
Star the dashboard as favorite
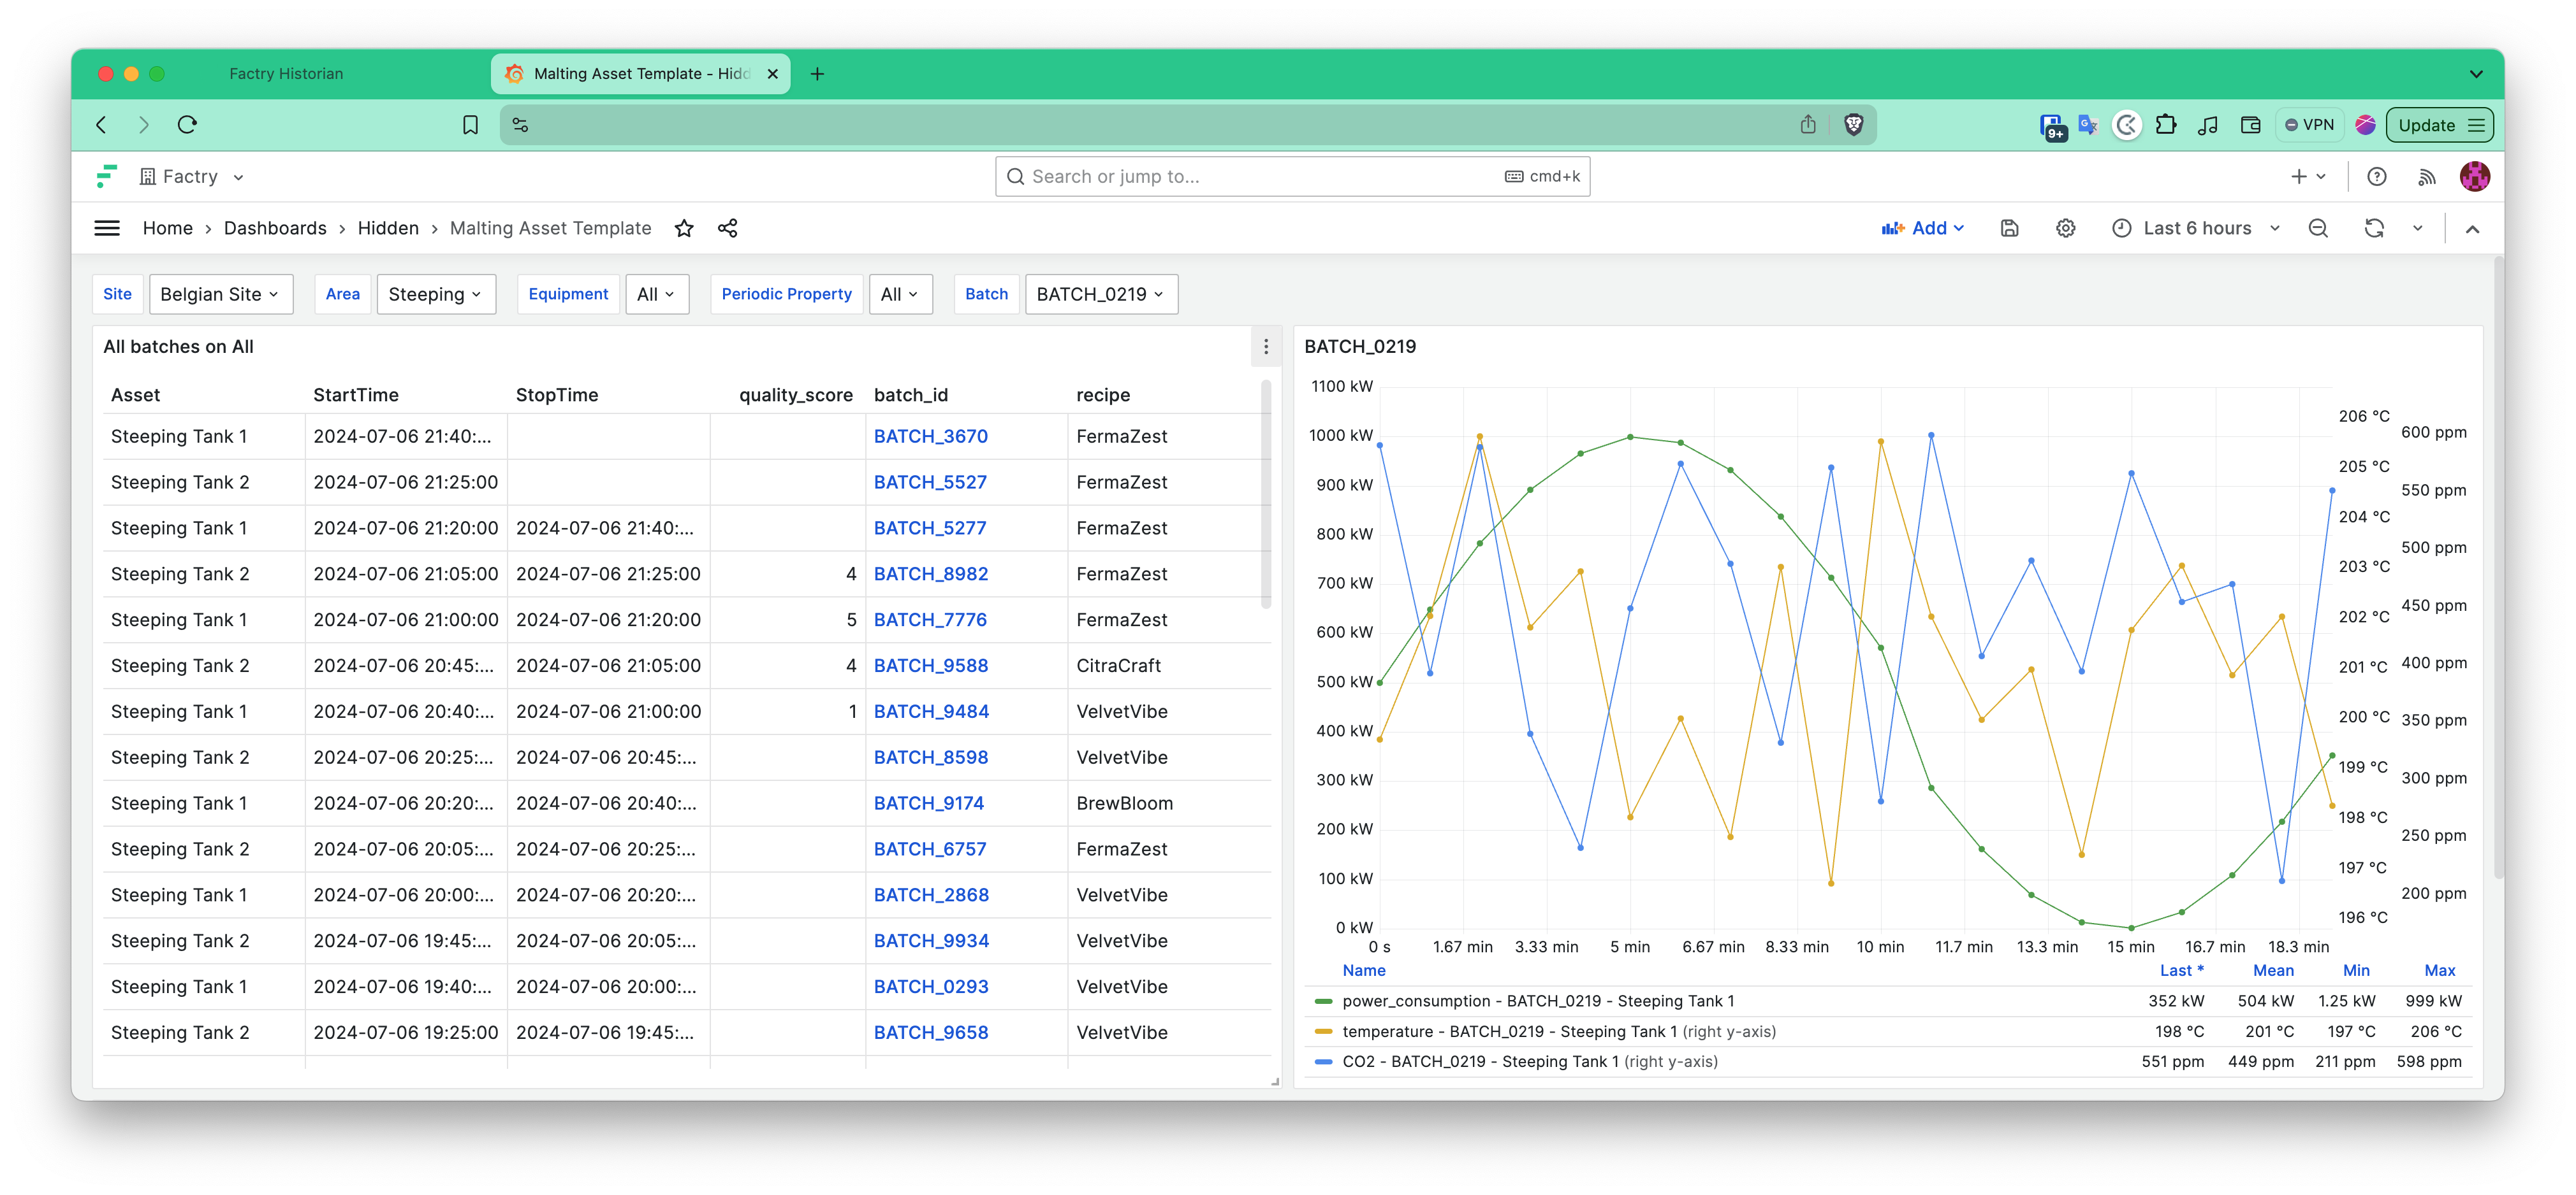(684, 229)
